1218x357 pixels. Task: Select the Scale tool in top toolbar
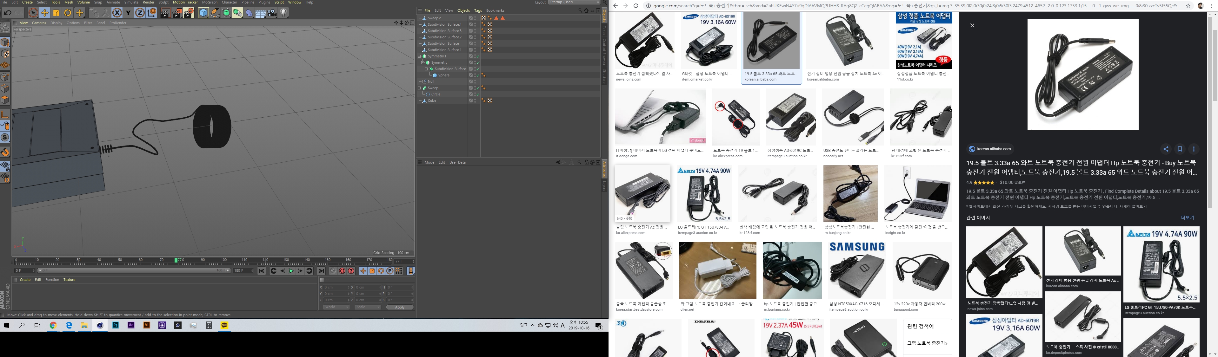[x=56, y=13]
